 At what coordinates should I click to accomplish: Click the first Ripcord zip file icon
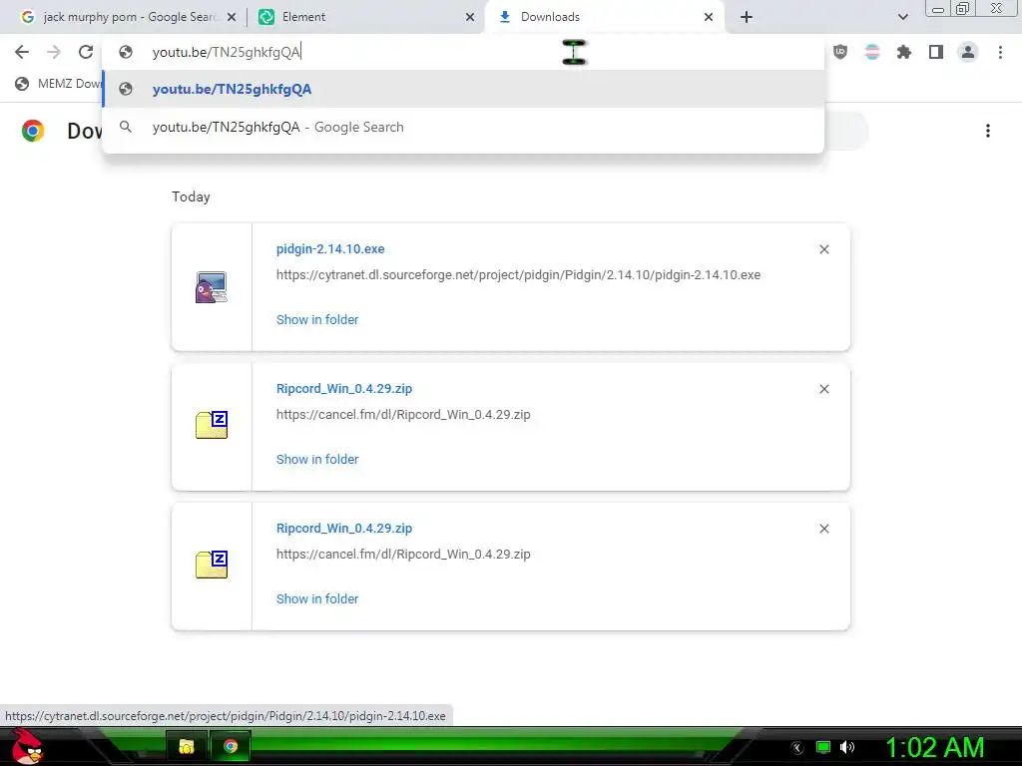[212, 425]
